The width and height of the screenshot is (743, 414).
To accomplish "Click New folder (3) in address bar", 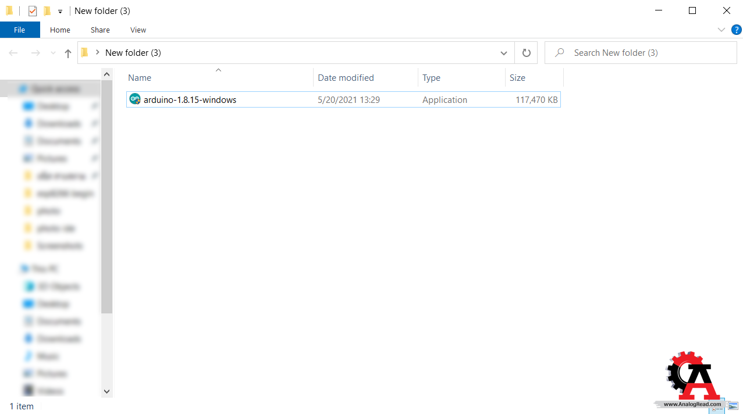I will point(133,52).
